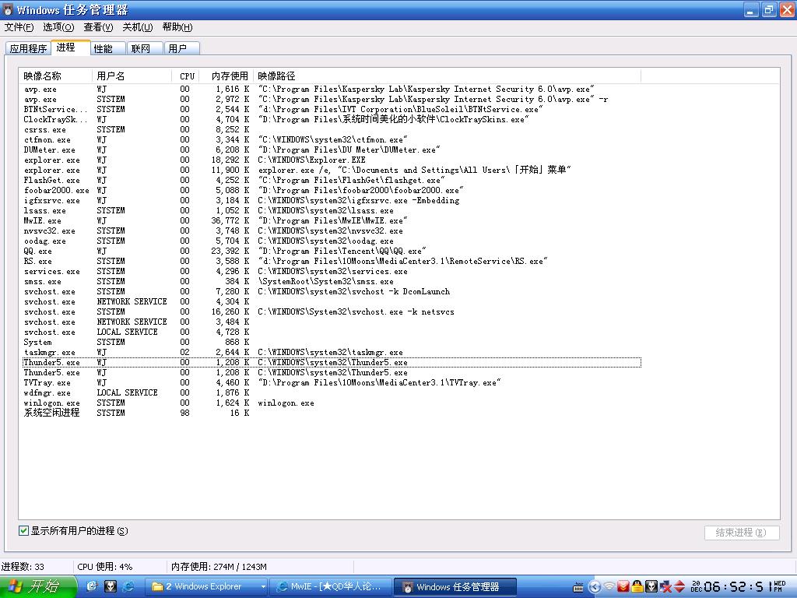Open the 帮助(H) menu

(177, 27)
